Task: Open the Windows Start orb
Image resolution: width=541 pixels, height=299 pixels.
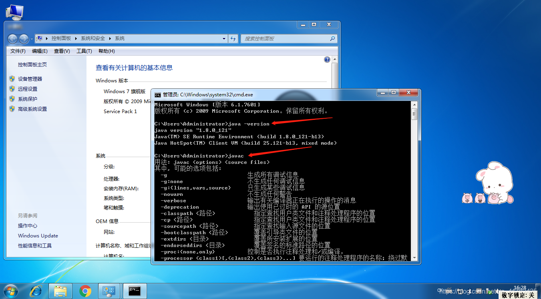Action: coord(10,291)
